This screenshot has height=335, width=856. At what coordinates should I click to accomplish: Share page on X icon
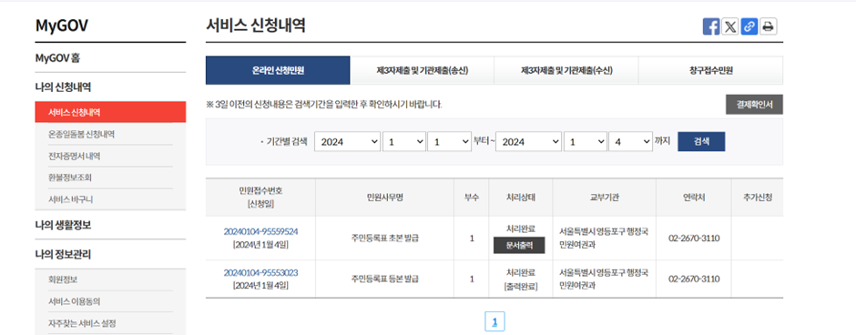730,26
